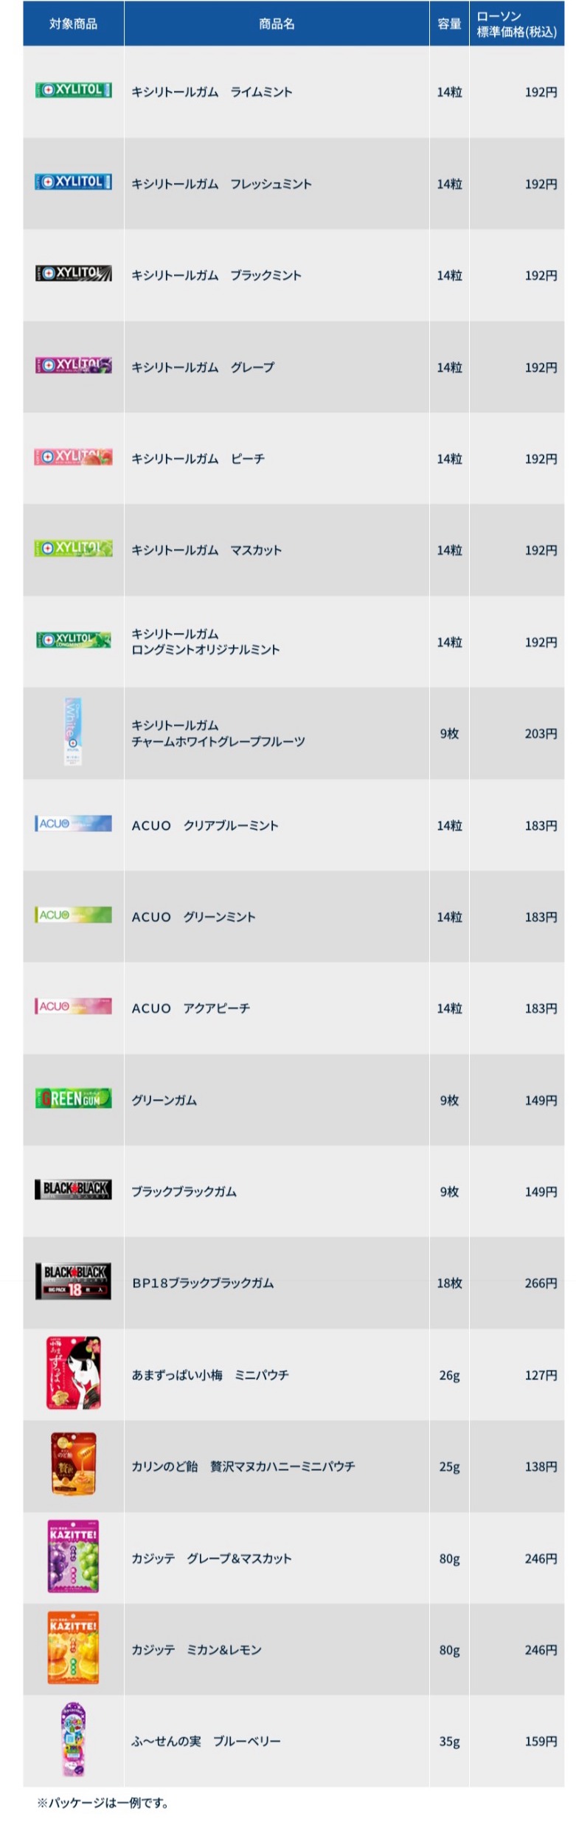
Task: Click the Xylitol Grape gum thumbnail
Action: [x=74, y=365]
